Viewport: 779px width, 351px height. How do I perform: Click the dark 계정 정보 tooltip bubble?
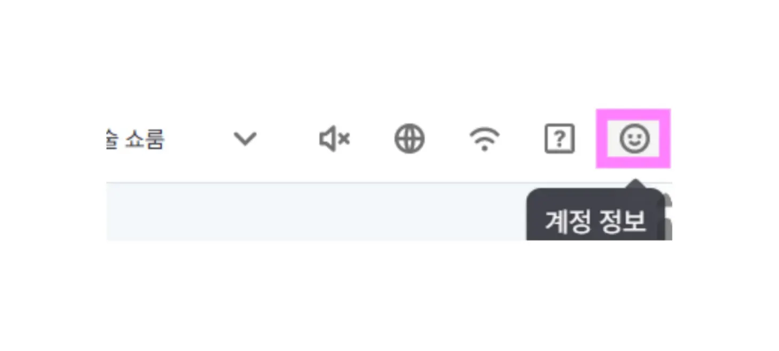pos(595,214)
